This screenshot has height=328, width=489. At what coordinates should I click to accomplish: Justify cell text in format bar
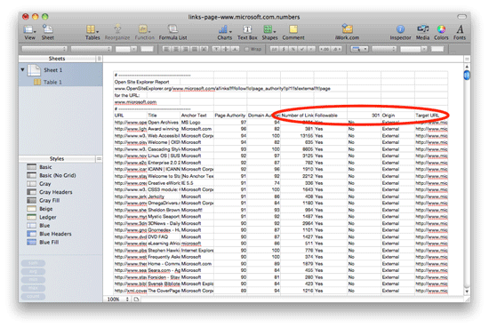[195, 49]
